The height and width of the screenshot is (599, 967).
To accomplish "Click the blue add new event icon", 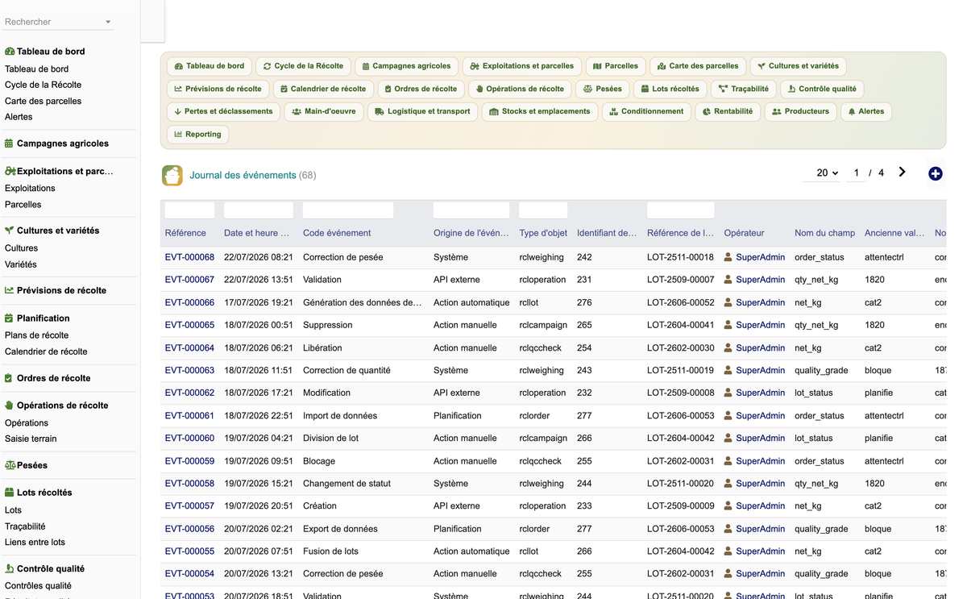I will (935, 173).
